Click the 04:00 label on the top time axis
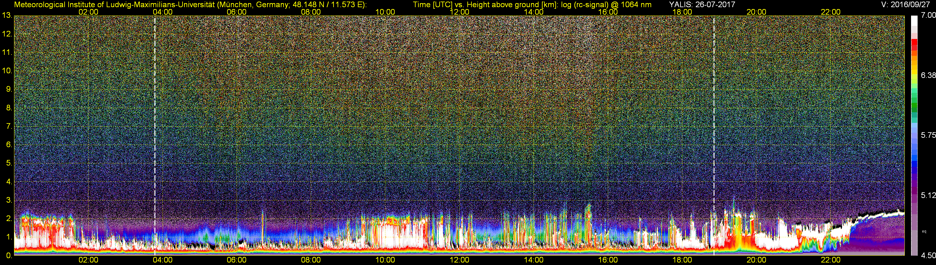This screenshot has width=936, height=265. 163,12
